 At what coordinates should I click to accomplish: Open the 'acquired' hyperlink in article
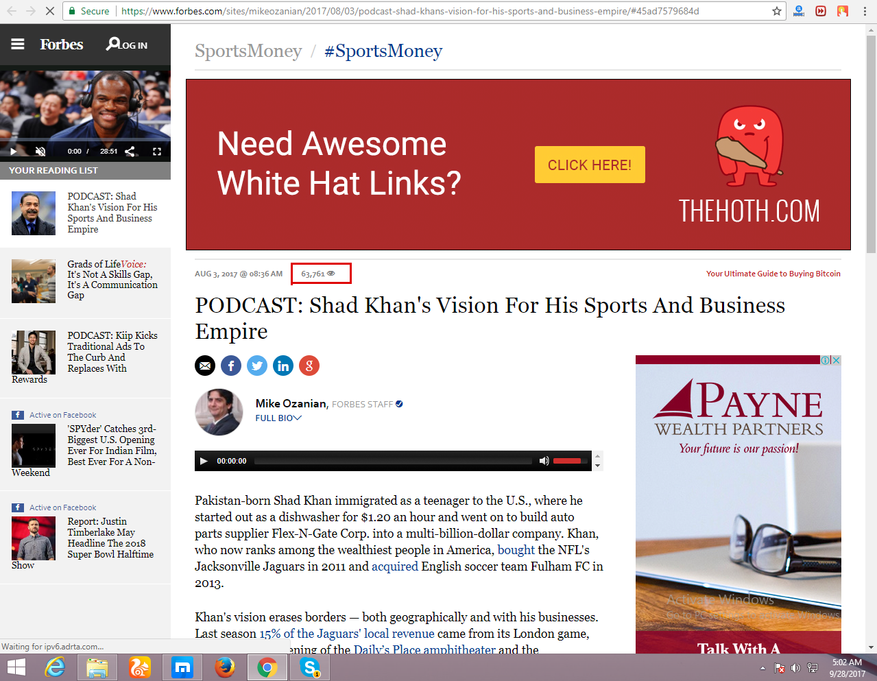click(x=395, y=566)
